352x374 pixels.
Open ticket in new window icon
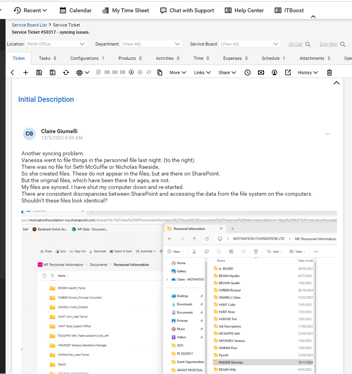[288, 73]
